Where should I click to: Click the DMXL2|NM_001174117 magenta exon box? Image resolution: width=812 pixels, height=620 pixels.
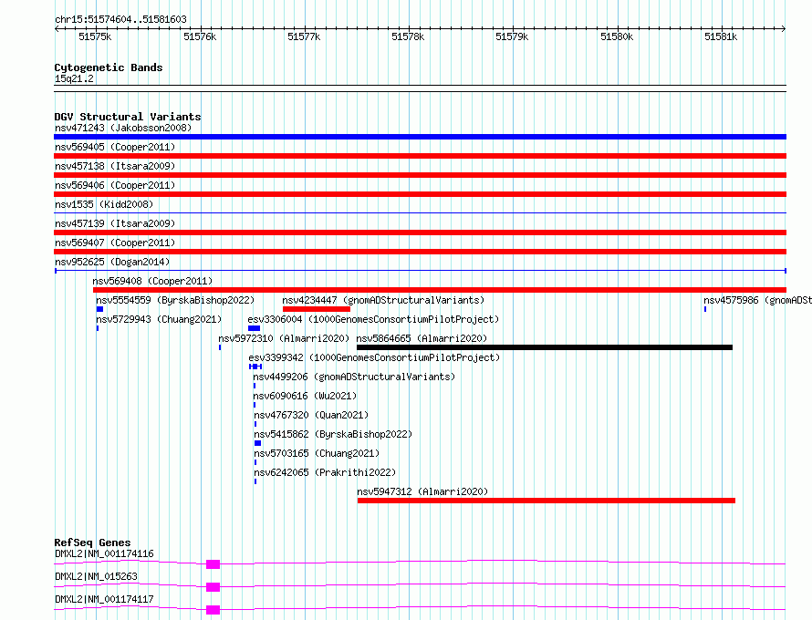[213, 610]
